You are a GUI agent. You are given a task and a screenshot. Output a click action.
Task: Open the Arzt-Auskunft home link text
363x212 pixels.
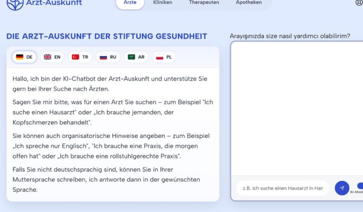click(x=54, y=3)
